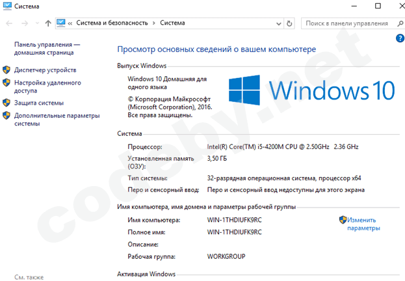Expand arrow after Система и безопасность

[154, 23]
